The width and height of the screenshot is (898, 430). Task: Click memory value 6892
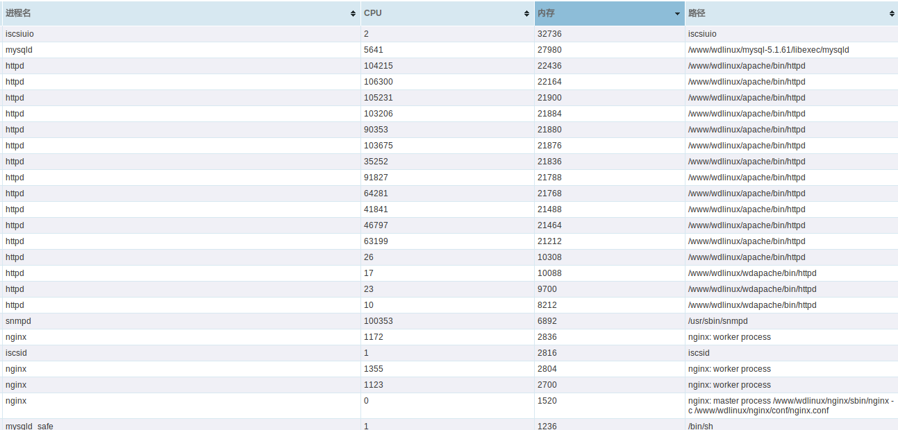point(547,321)
